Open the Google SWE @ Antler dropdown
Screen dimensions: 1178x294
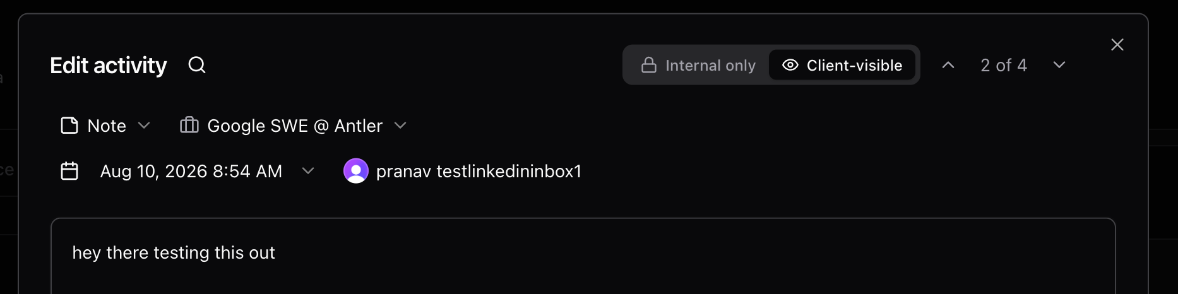(294, 126)
